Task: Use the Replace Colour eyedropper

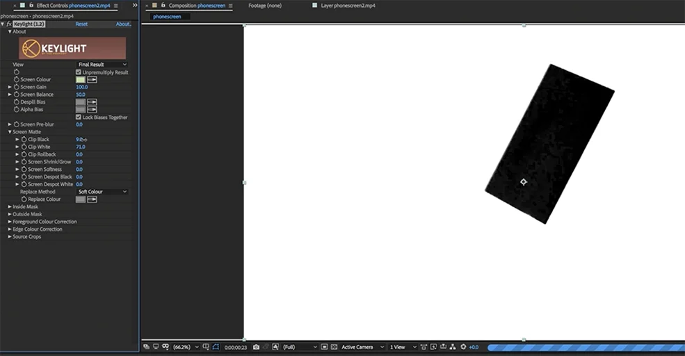Action: click(x=92, y=199)
